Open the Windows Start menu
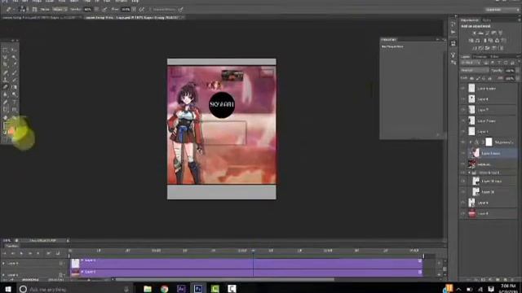Viewport: 522px width, 293px height. click(x=8, y=289)
